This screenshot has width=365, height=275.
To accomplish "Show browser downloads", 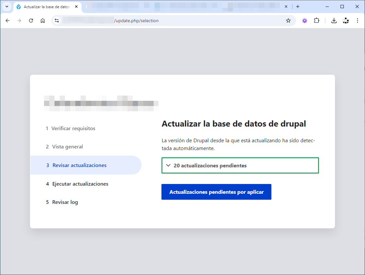I will tap(334, 21).
